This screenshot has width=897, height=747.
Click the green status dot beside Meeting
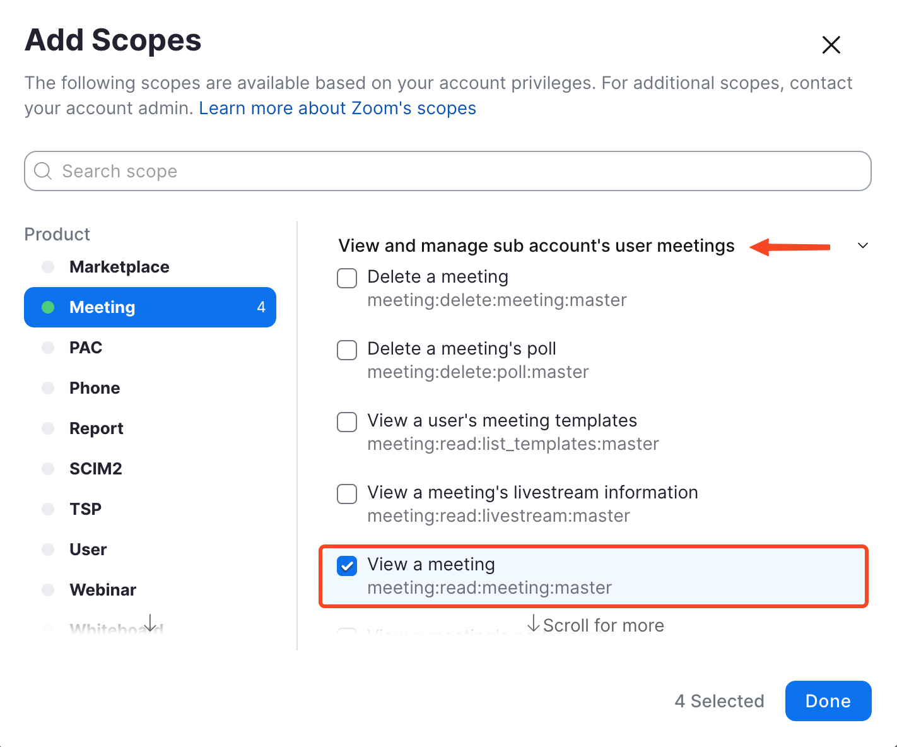click(x=48, y=307)
